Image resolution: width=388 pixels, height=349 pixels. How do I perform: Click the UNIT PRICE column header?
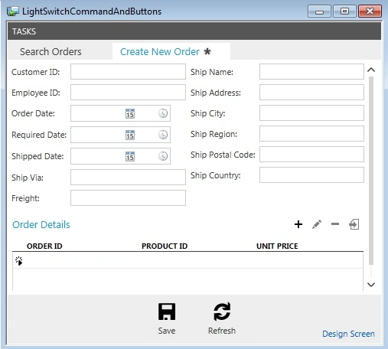coord(277,246)
